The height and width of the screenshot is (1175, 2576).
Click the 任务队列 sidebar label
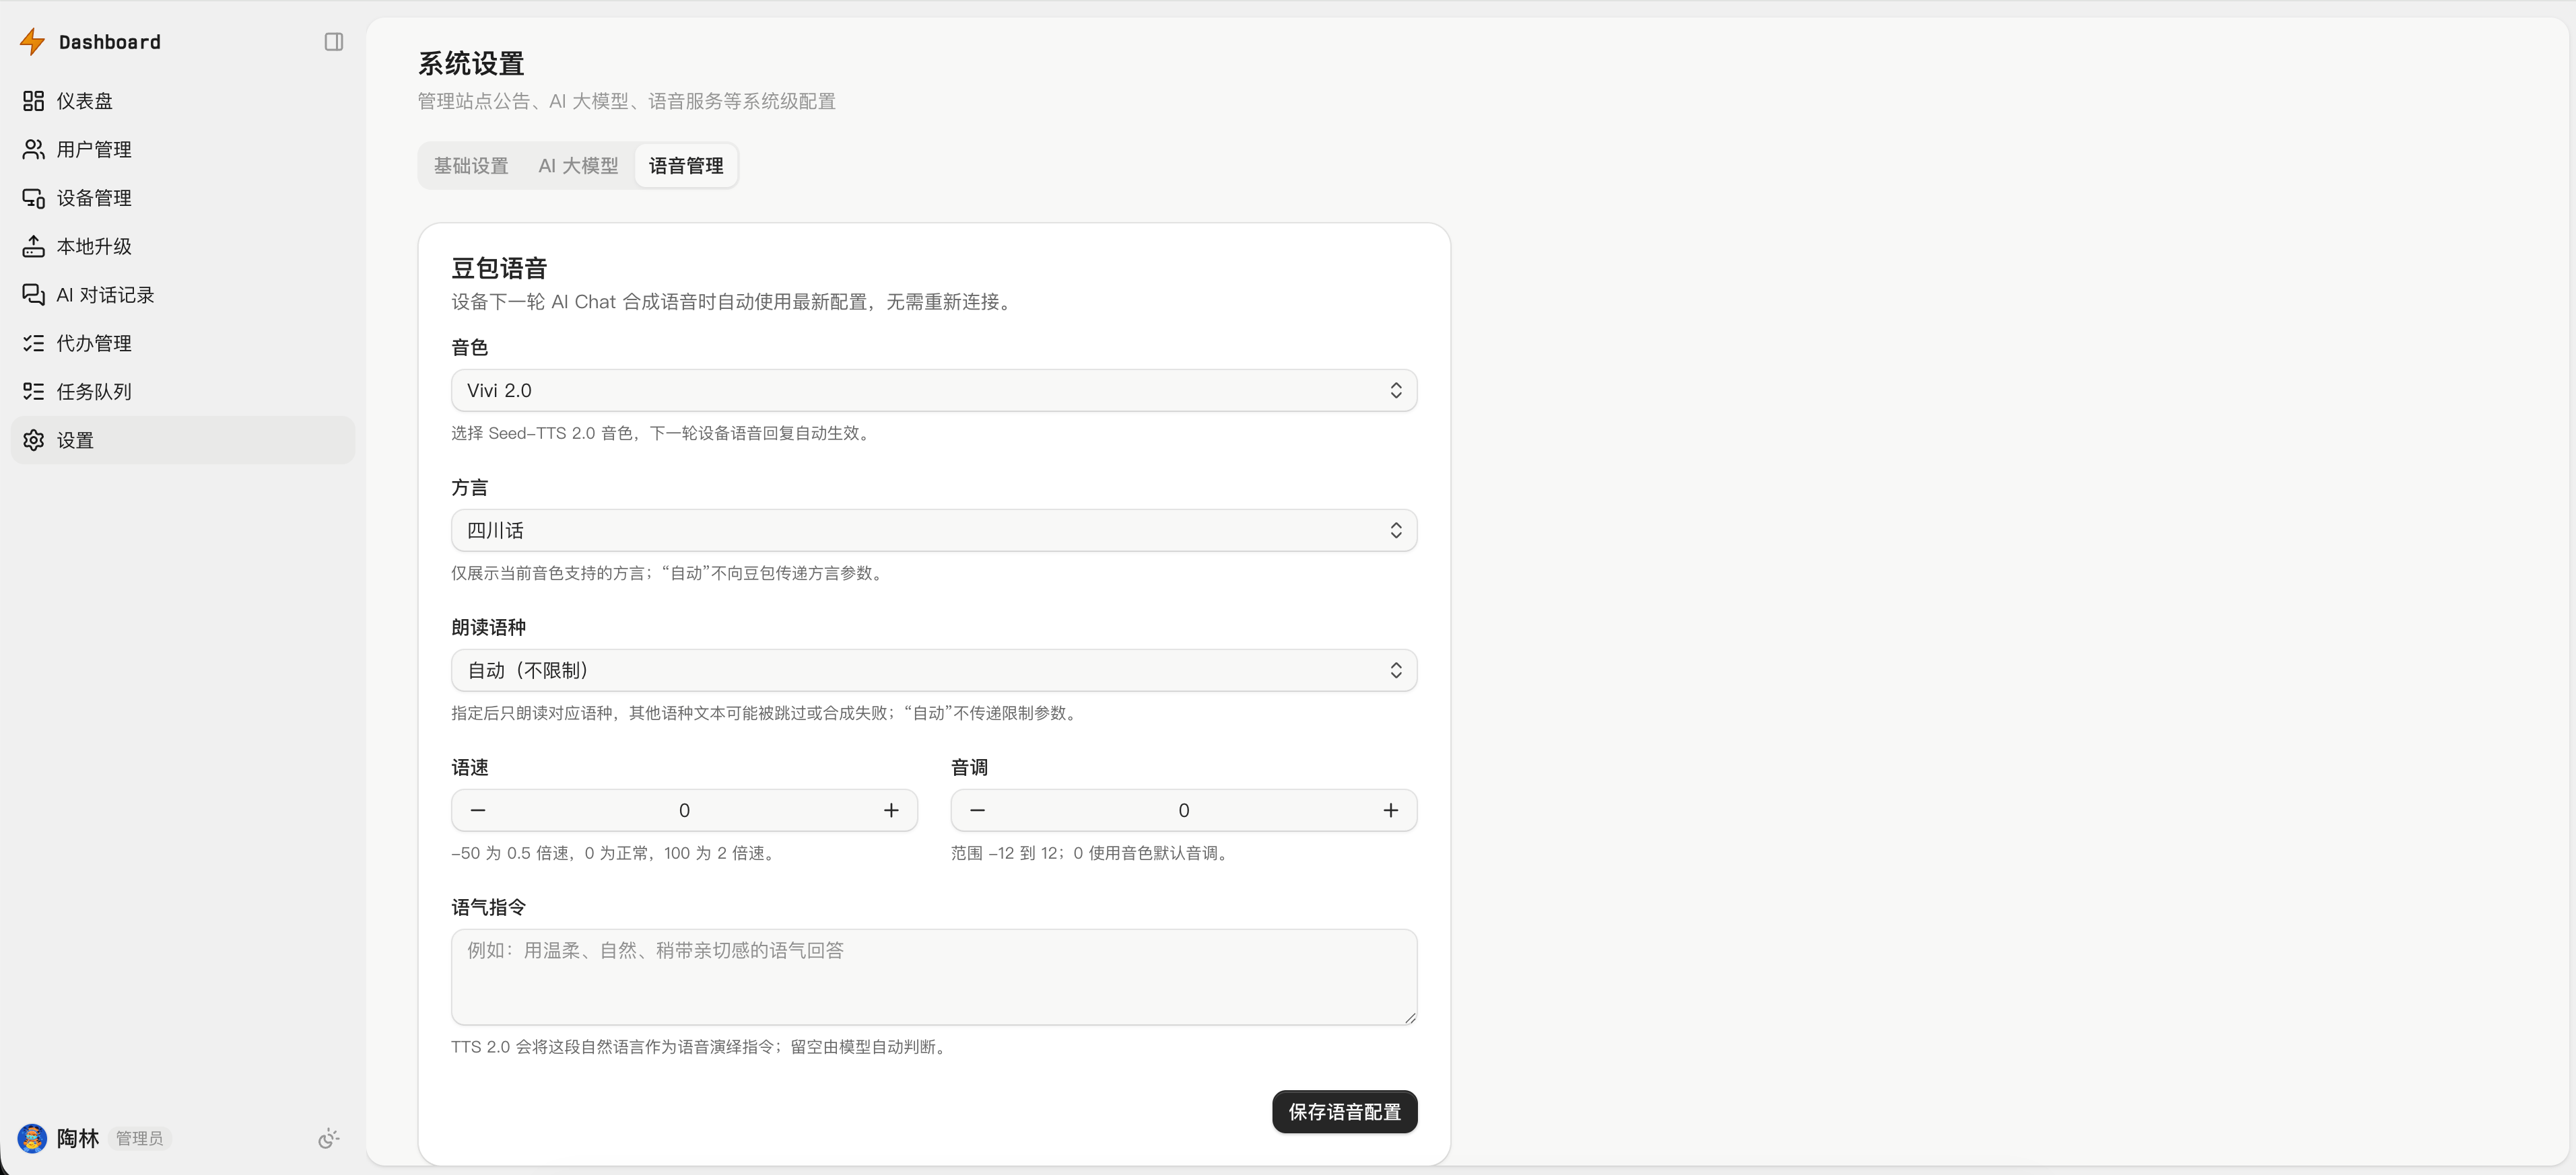click(94, 392)
